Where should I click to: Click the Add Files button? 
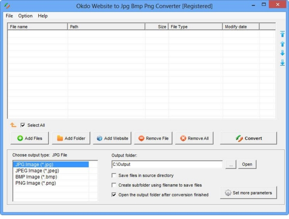(29, 138)
